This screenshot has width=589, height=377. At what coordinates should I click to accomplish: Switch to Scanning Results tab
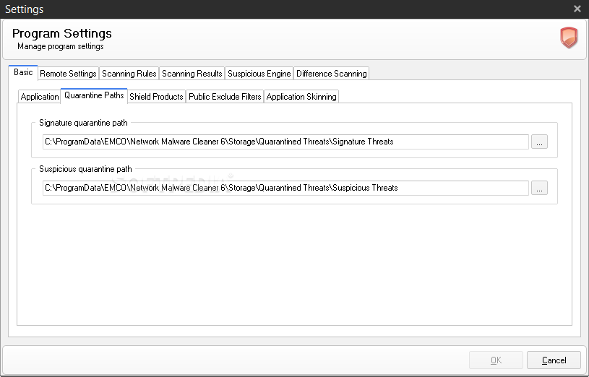click(x=192, y=74)
